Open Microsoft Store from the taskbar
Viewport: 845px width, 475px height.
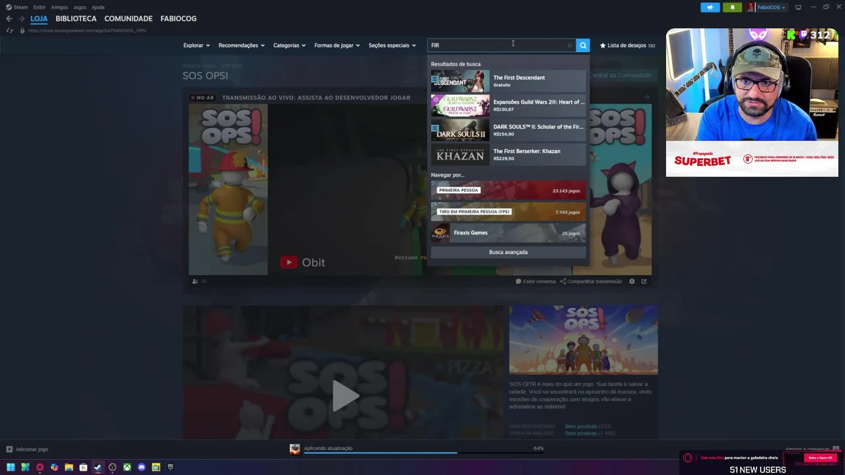pos(83,467)
